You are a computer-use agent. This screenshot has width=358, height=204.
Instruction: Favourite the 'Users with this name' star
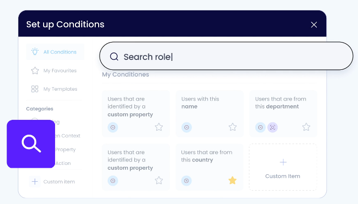(x=233, y=127)
